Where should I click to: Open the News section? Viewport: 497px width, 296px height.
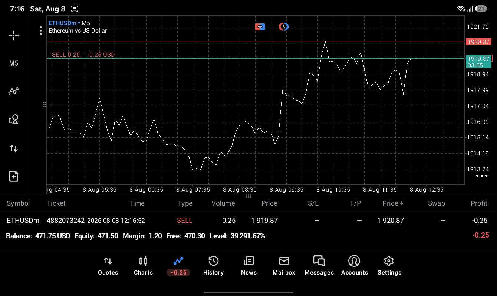click(x=249, y=266)
